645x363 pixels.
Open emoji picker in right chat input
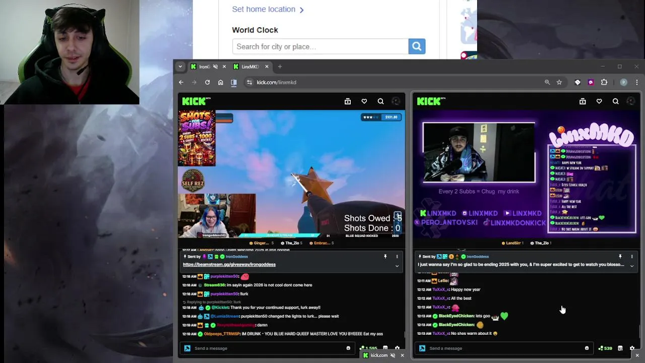coord(587,348)
